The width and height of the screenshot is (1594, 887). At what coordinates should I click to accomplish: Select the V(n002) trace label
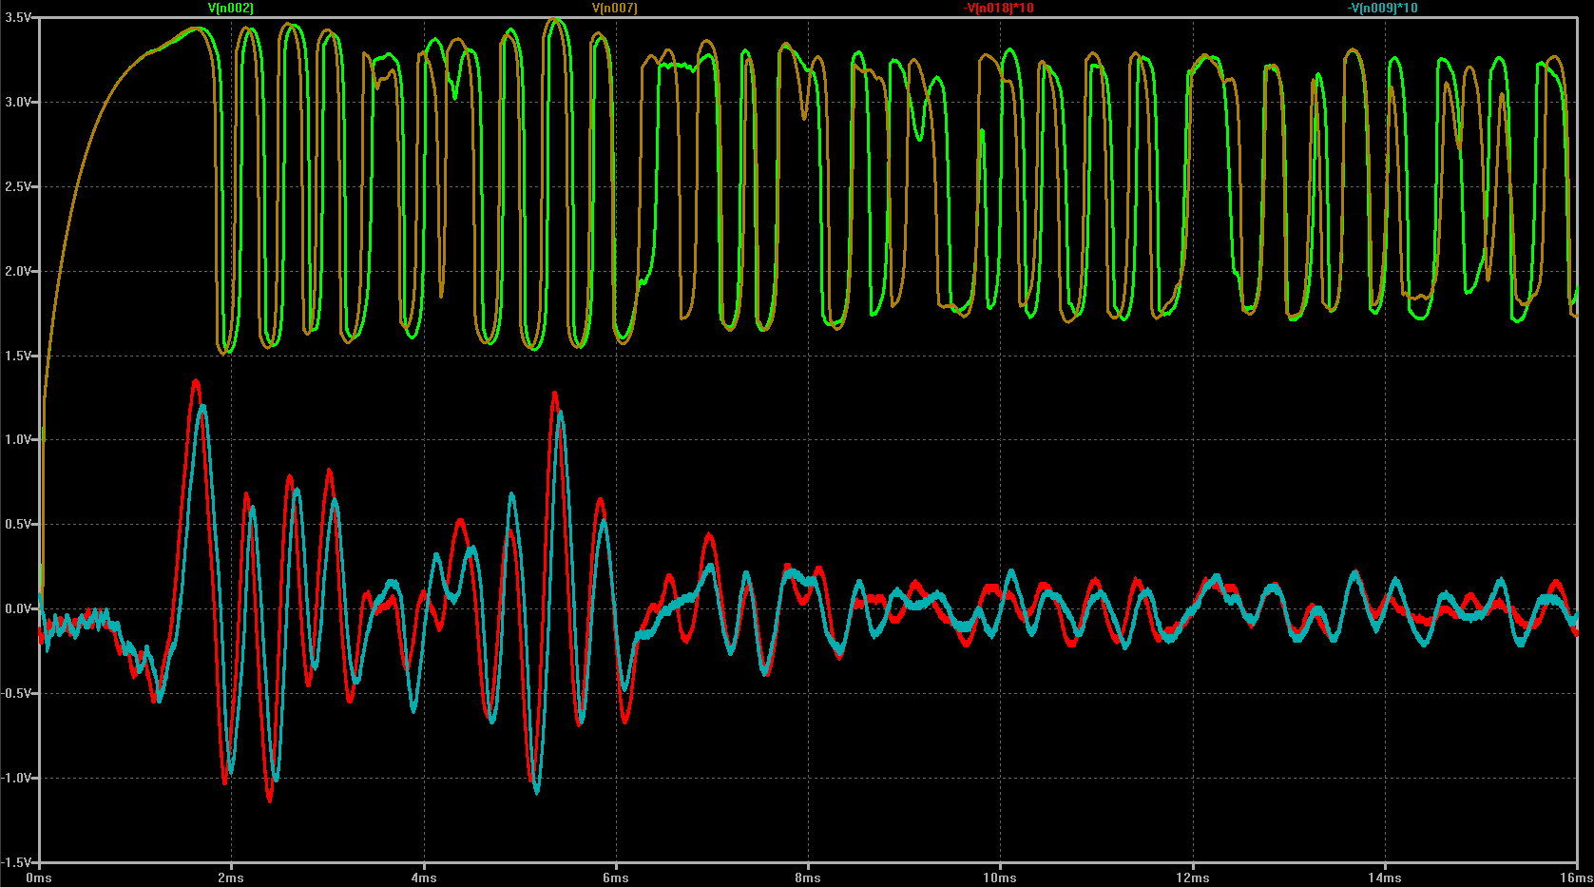click(231, 8)
